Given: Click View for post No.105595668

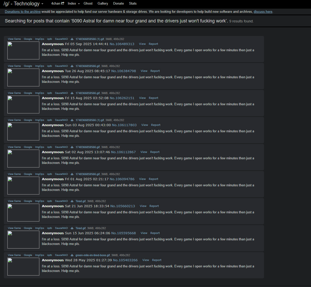Looking at the screenshot, I should (x=144, y=233).
